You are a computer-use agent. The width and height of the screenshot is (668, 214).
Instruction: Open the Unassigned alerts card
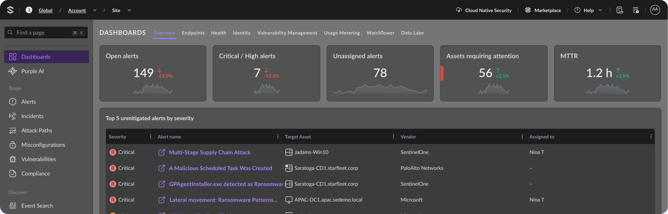(x=380, y=73)
